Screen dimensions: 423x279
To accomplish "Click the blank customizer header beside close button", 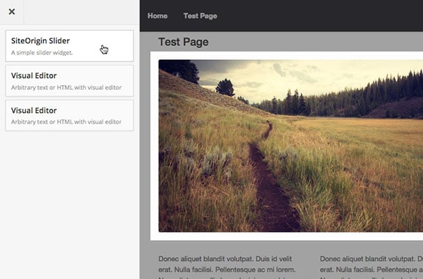I will coord(82,12).
